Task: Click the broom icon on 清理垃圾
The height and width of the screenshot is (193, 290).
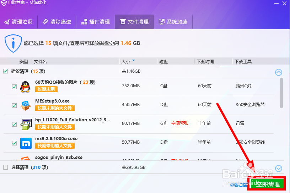Action: click(x=7, y=22)
